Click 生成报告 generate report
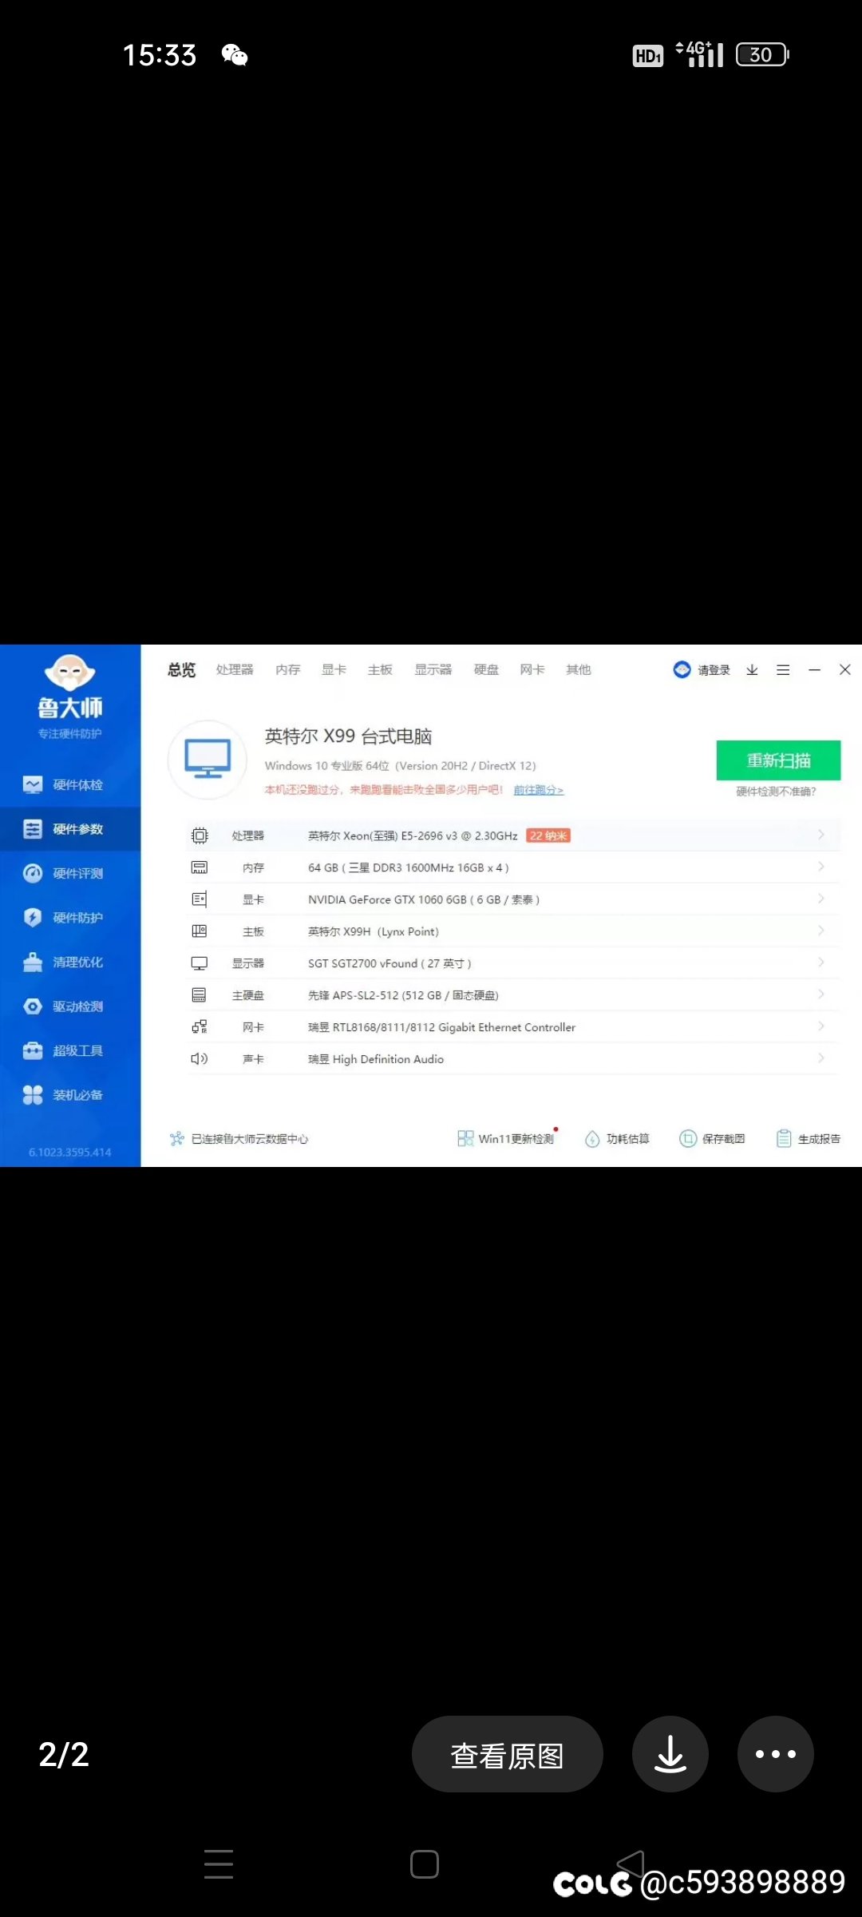The height and width of the screenshot is (1917, 862). coord(809,1139)
